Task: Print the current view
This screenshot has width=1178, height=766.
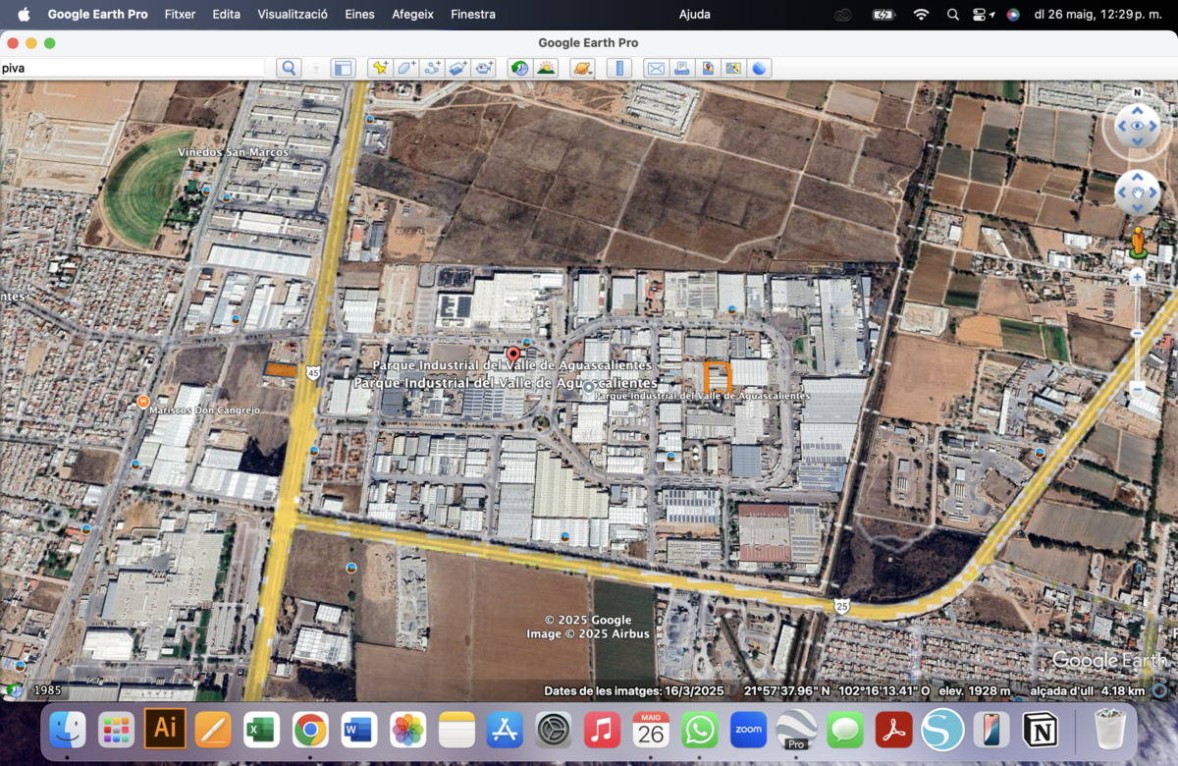Action: pyautogui.click(x=681, y=68)
